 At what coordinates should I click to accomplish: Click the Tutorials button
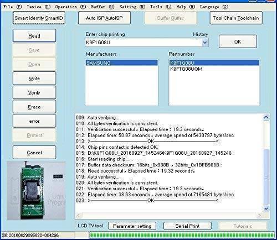tap(243, 226)
